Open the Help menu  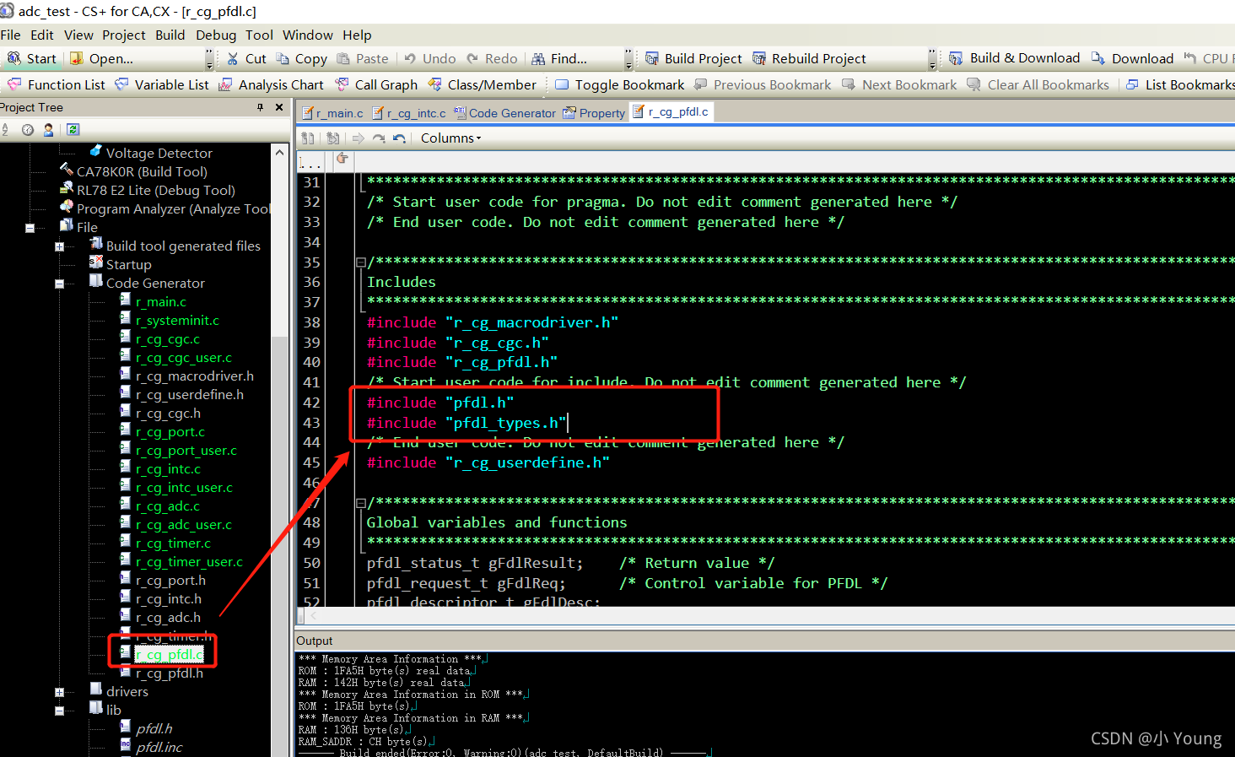click(357, 35)
